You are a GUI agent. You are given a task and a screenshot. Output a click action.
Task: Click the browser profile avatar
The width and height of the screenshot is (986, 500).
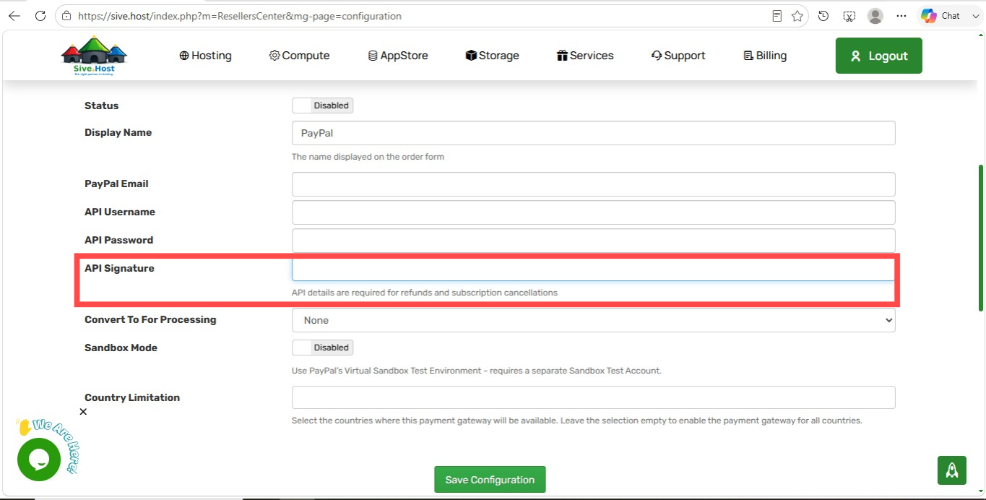click(875, 16)
